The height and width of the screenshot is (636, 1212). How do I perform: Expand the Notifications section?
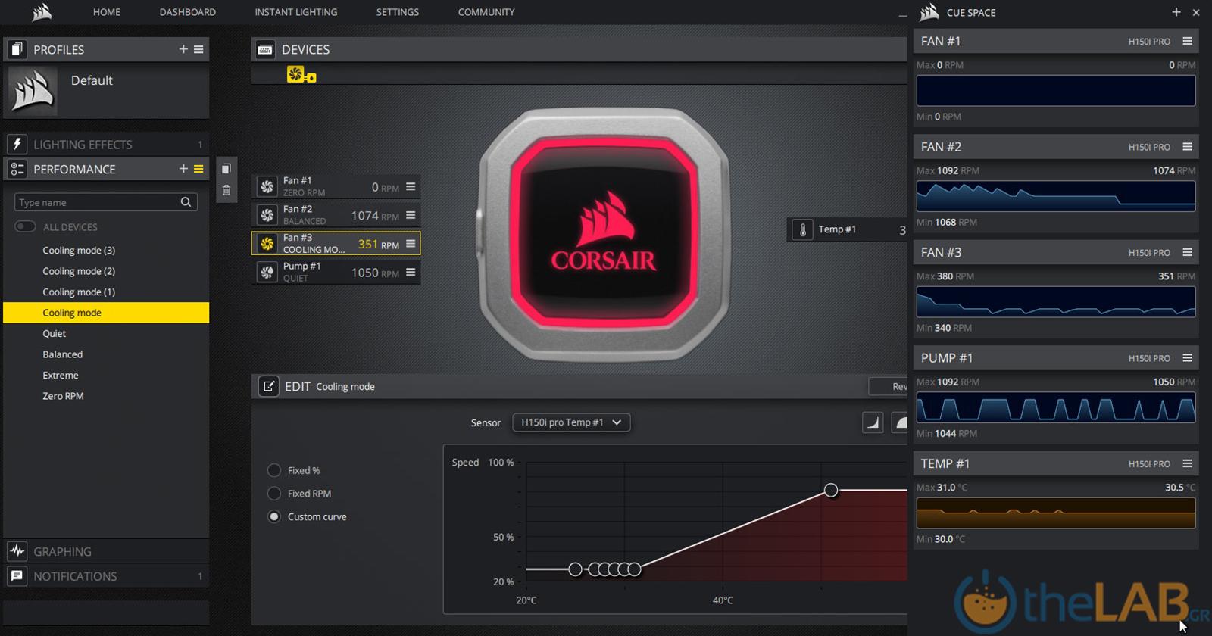[106, 576]
